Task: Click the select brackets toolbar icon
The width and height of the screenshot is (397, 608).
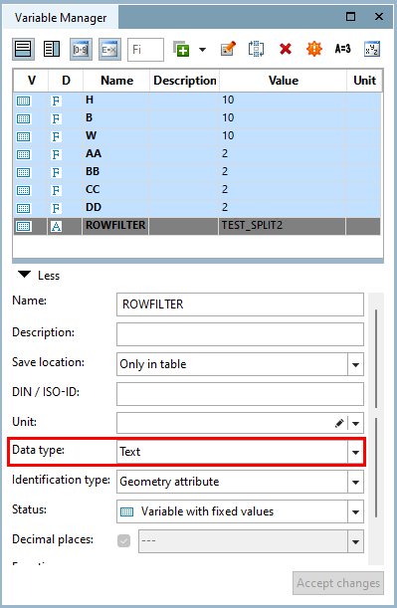Action: pos(257,49)
